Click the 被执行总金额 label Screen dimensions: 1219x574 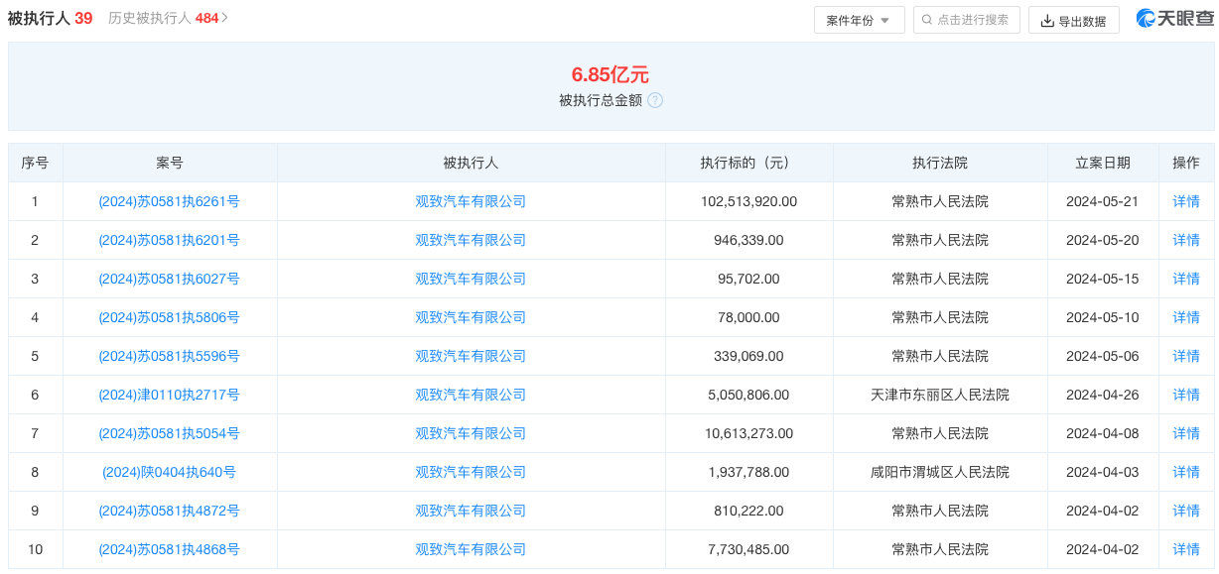[x=601, y=100]
